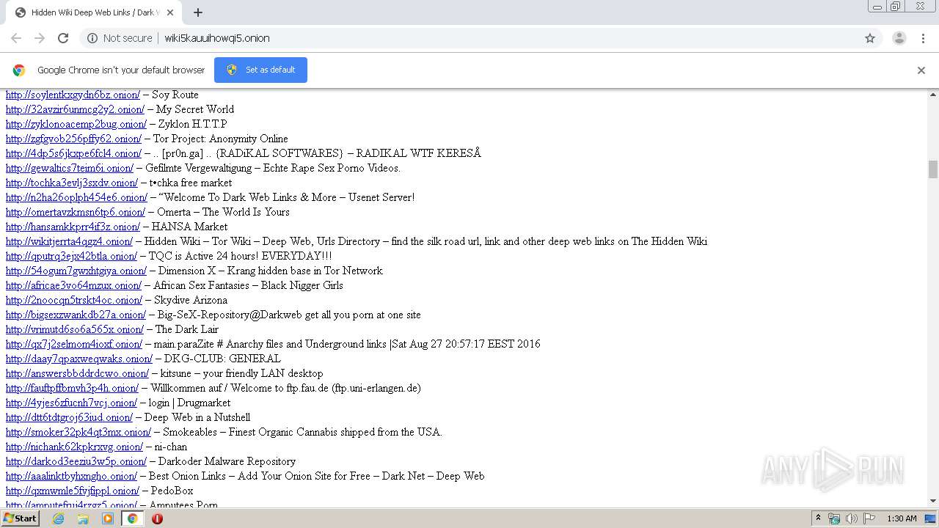
Task: Open the nichank62kpkrxvg.onion ni-chan link
Action: [74, 447]
